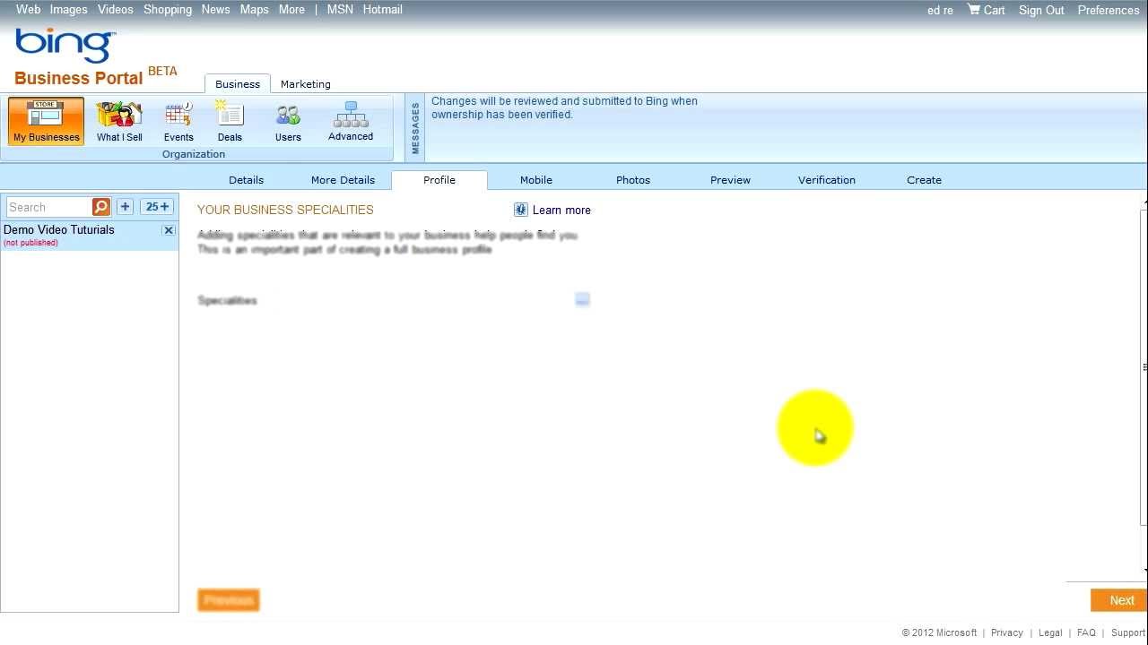Image resolution: width=1148 pixels, height=645 pixels.
Task: Click the 25+ bulk add button
Action: [157, 207]
